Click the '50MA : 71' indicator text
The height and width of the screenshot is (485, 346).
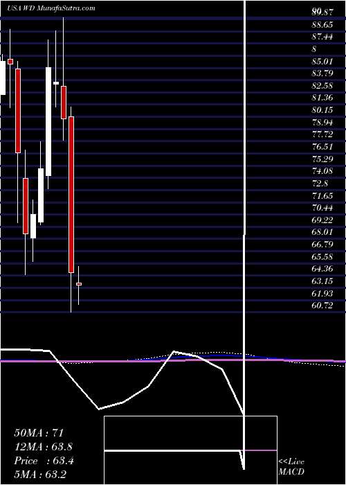click(39, 433)
